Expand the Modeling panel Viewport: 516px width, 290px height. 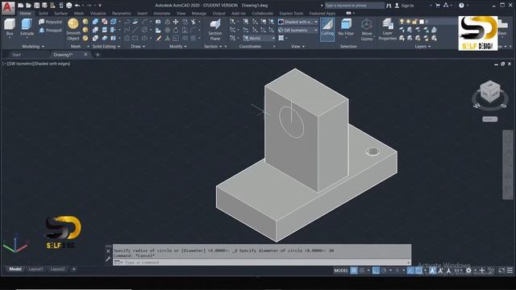[33, 47]
